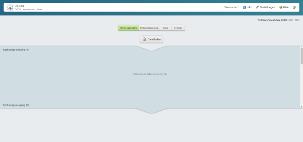This screenshot has width=303, height=142.
Task: Click the Datei laden button
Action: point(151,39)
